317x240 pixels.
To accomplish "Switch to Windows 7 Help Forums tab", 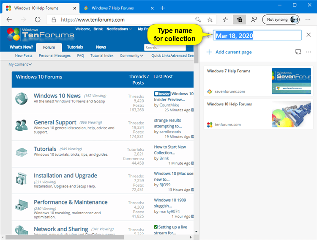I will click(x=112, y=8).
